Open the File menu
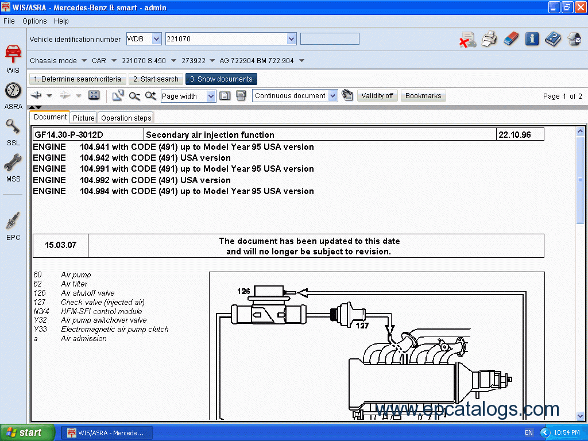Screen dimensions: 588x441 (9, 21)
